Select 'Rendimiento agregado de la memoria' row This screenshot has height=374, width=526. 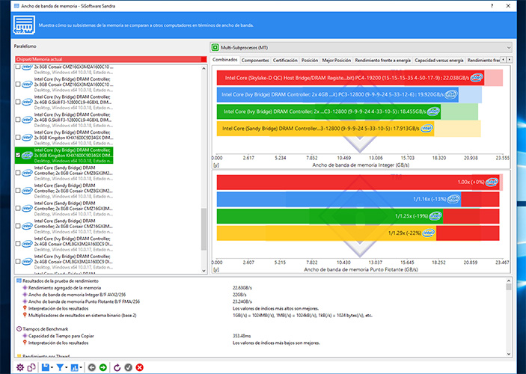coord(64,288)
